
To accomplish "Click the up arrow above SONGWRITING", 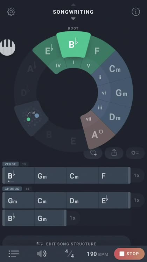I will click(x=73, y=5).
